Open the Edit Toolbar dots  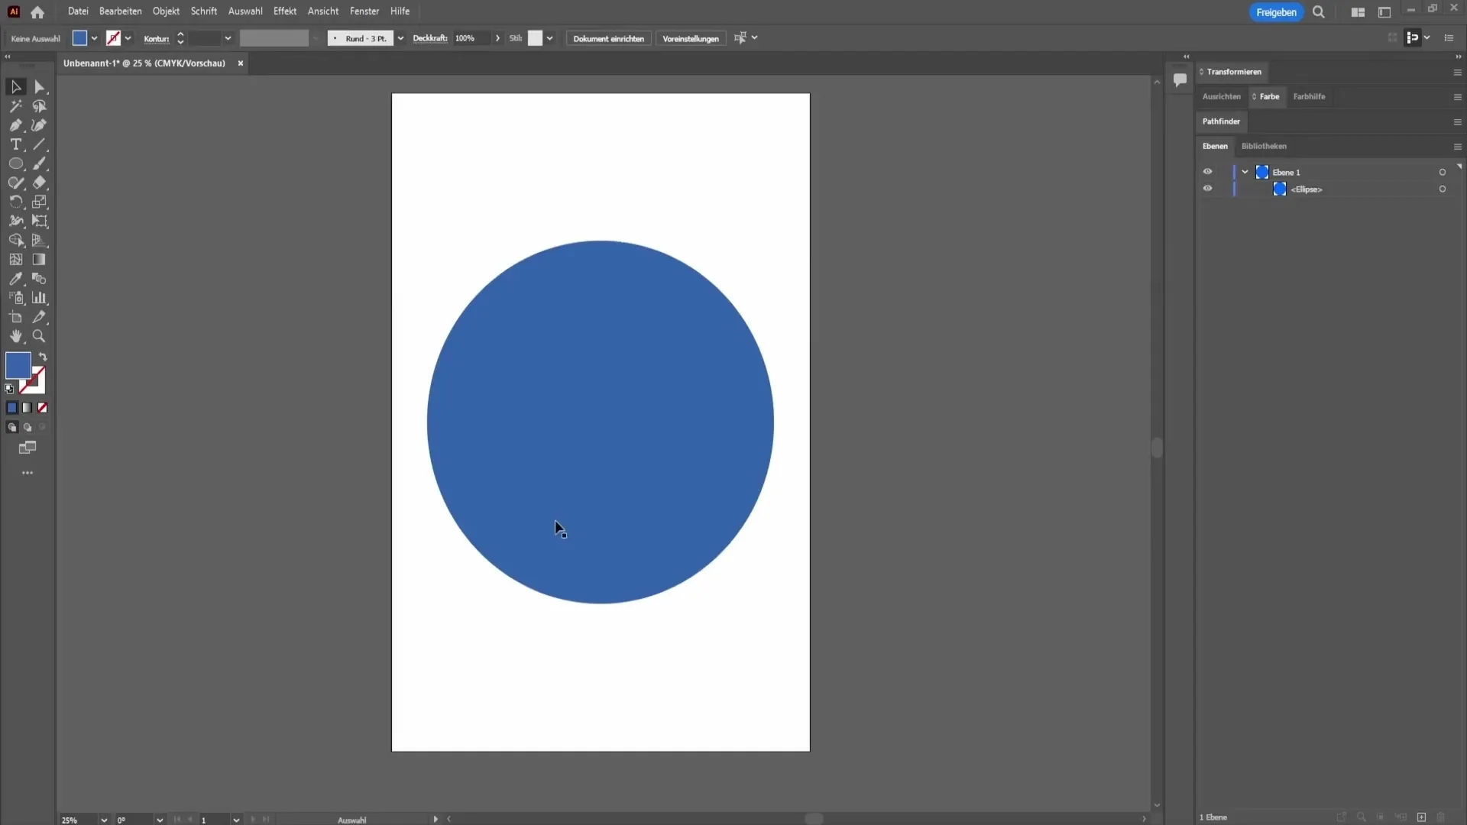click(28, 474)
